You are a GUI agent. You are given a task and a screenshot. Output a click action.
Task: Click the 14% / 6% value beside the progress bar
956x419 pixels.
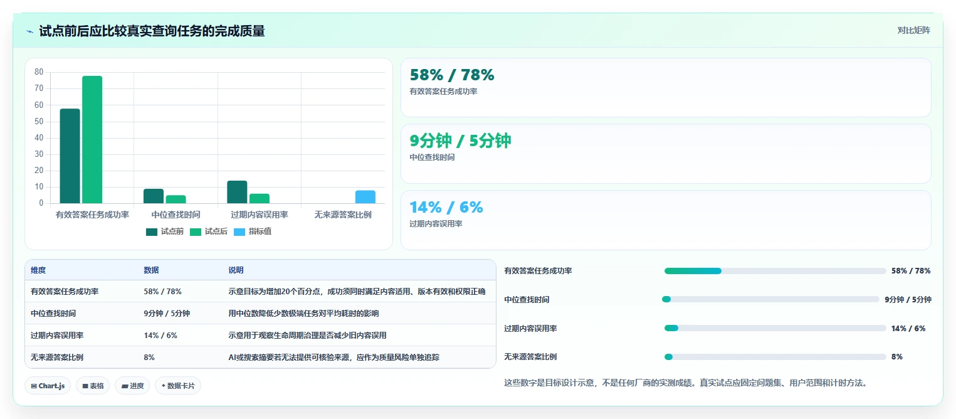908,329
